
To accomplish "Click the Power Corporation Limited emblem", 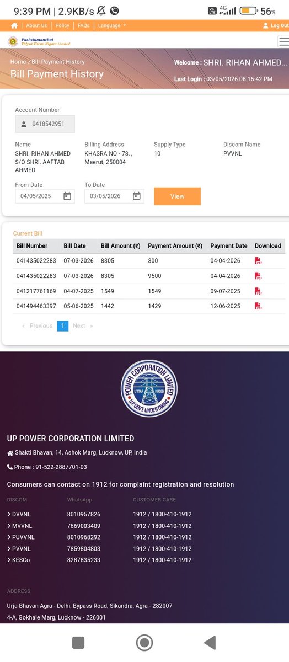I will point(148,388).
